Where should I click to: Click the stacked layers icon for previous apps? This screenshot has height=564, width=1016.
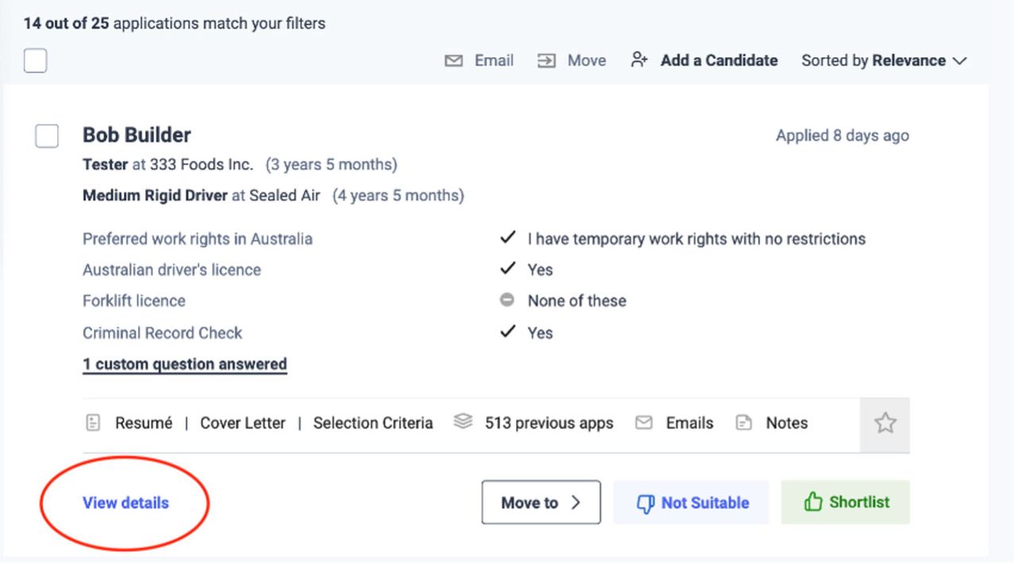coord(463,423)
